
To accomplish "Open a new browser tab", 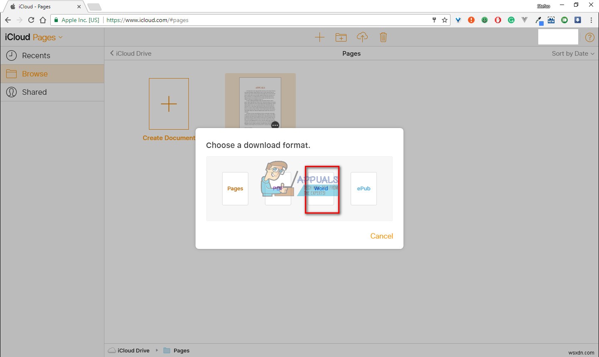I will [95, 7].
